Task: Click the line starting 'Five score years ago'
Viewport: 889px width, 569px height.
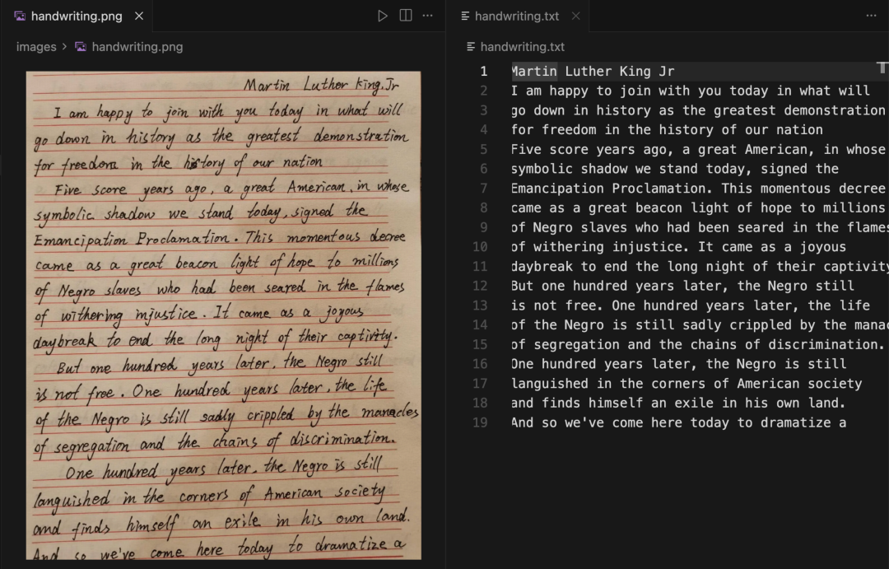Action: tap(698, 149)
